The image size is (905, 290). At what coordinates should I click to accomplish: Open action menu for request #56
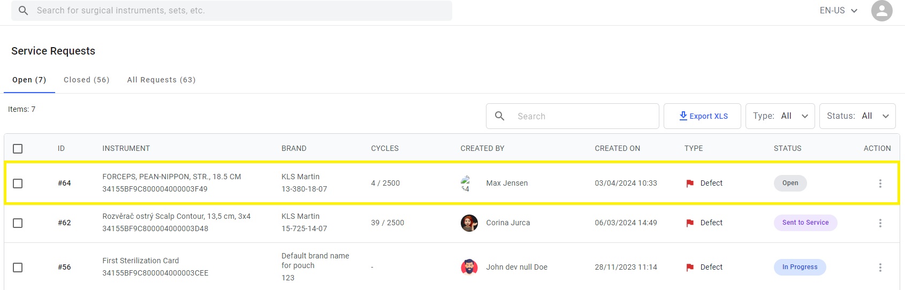tap(880, 268)
